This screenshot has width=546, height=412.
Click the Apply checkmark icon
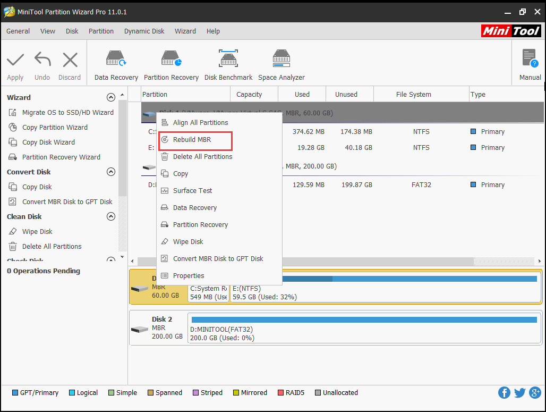[15, 60]
